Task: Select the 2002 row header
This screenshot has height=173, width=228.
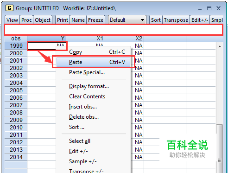Action: pyautogui.click(x=16, y=68)
